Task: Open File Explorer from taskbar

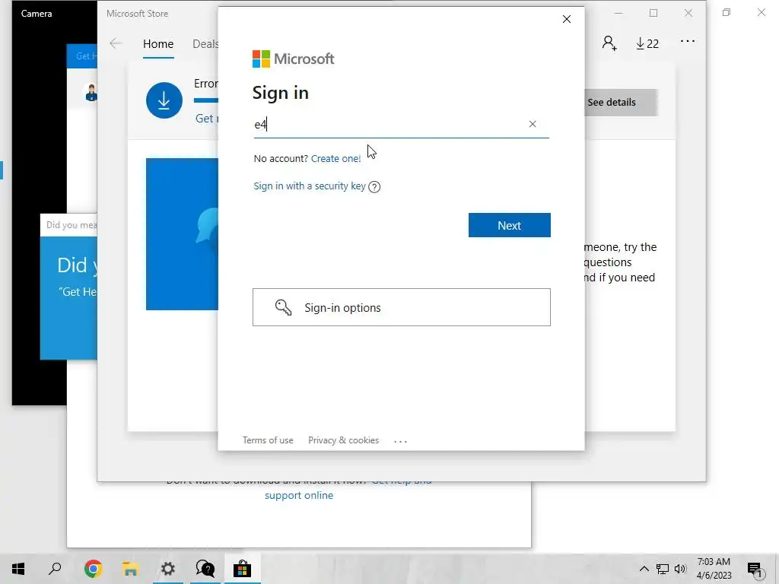Action: coord(130,569)
